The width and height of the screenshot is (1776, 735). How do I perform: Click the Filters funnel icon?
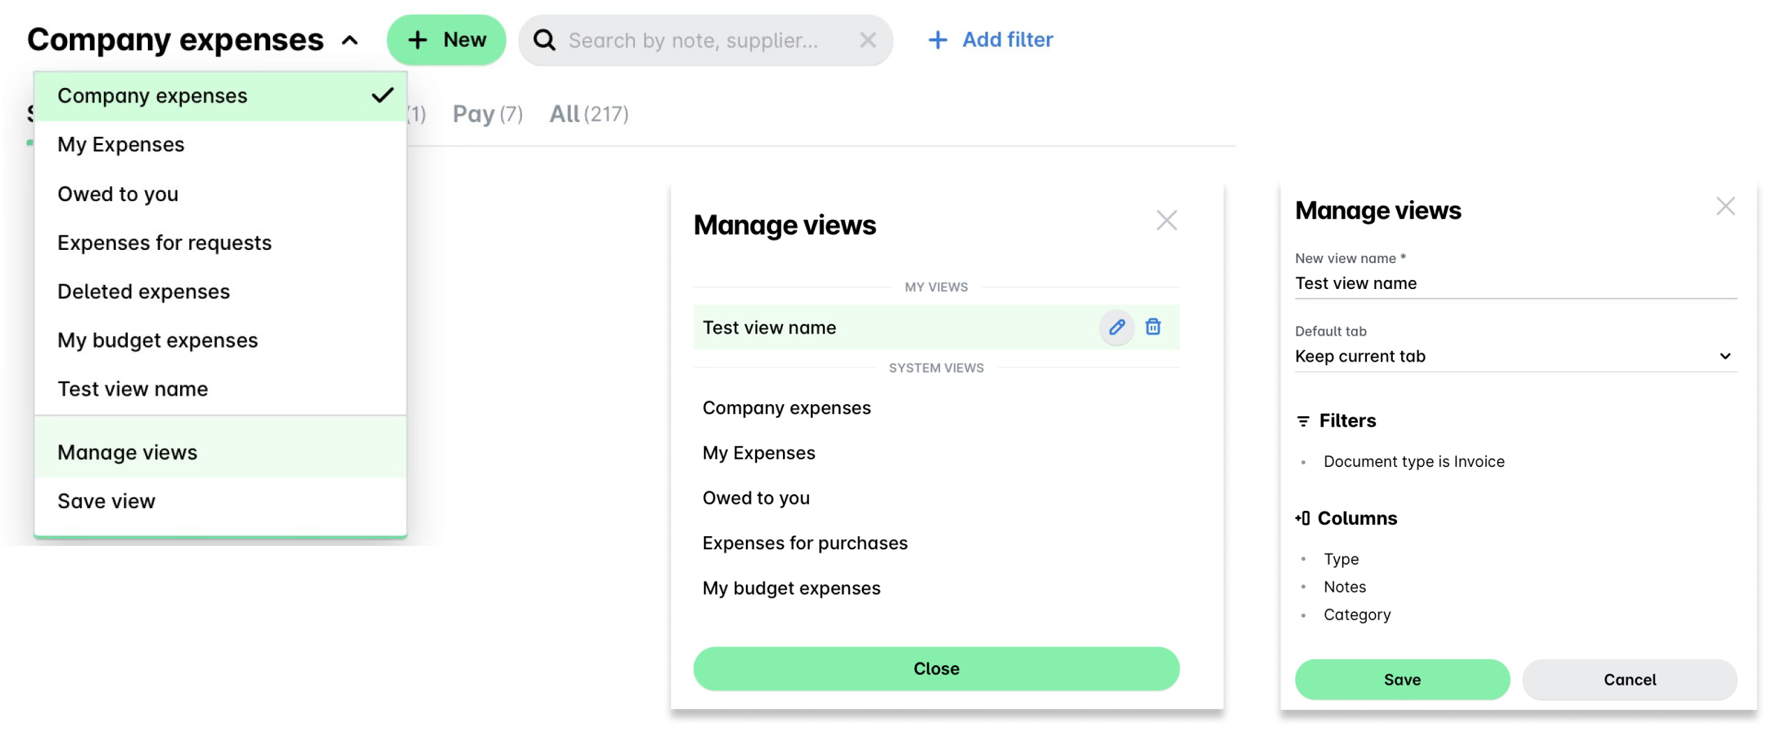1302,420
